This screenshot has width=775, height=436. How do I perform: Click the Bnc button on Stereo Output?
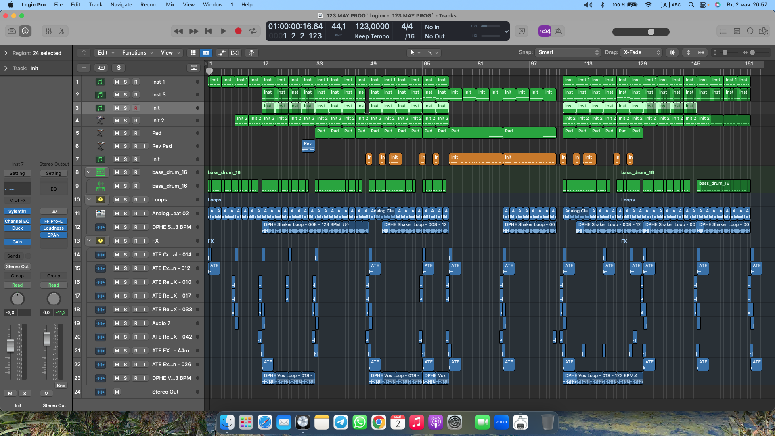pos(61,386)
